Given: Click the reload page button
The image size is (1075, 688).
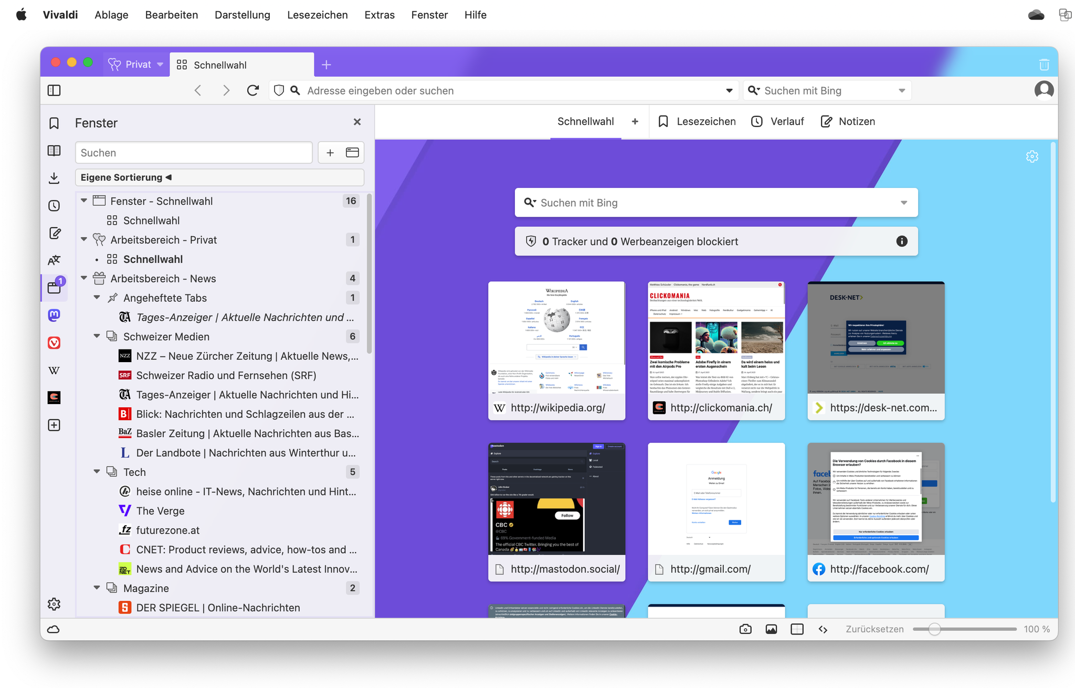Looking at the screenshot, I should (x=253, y=91).
